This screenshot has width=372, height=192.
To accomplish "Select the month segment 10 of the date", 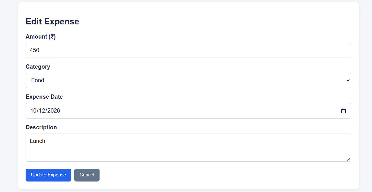I will (x=34, y=111).
